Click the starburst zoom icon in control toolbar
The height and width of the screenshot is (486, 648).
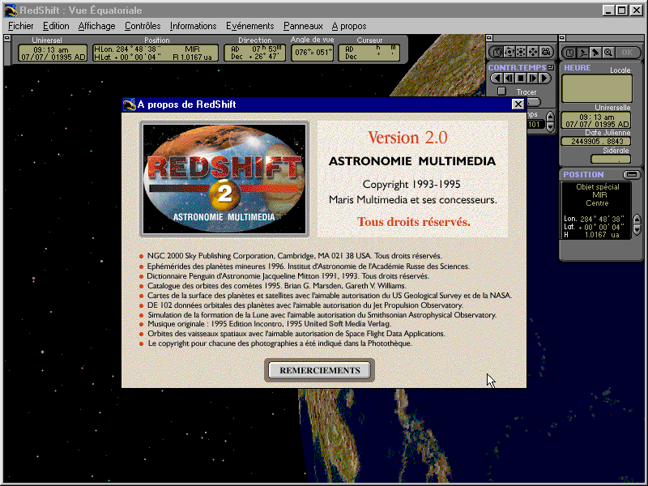[x=521, y=52]
